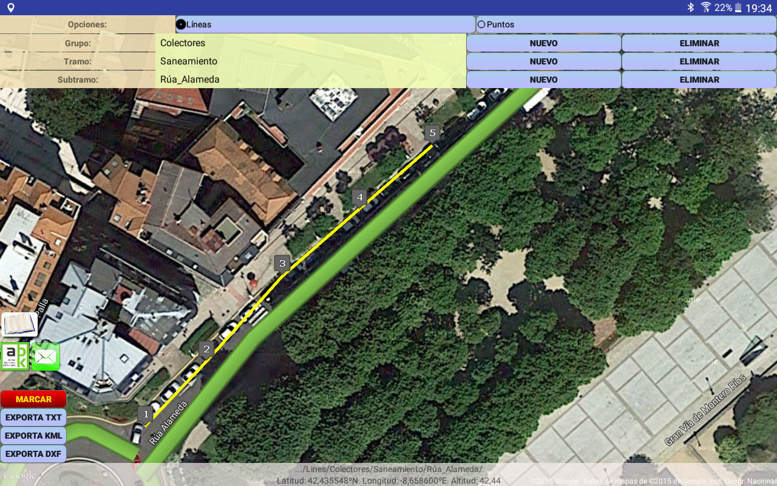The image size is (777, 486).
Task: Click the Grupo label
Action: coord(78,43)
